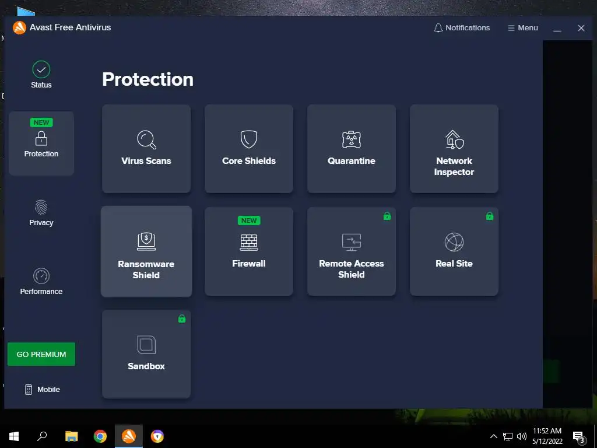Open the Notifications panel
The width and height of the screenshot is (597, 448).
coord(462,28)
